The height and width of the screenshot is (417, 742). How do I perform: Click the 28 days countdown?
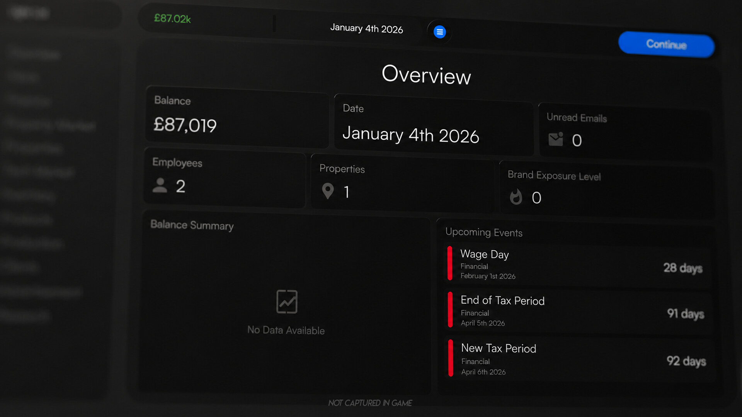(683, 268)
